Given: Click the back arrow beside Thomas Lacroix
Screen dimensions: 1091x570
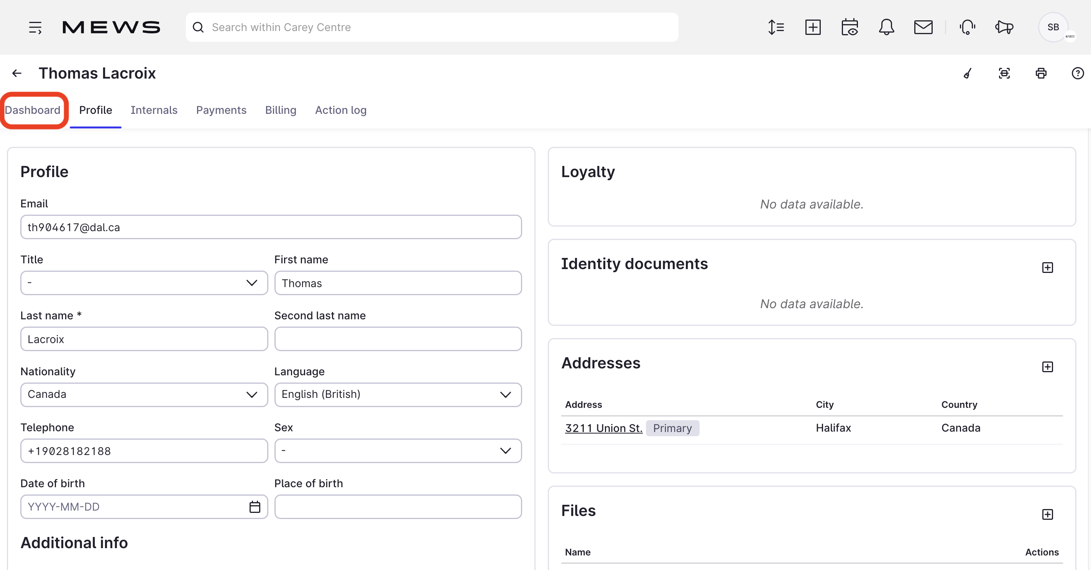Looking at the screenshot, I should tap(17, 73).
